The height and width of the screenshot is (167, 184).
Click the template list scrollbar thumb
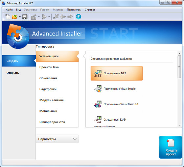click(x=179, y=67)
